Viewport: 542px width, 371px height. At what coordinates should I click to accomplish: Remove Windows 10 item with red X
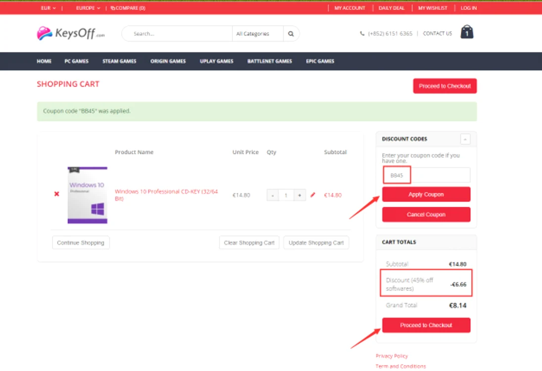57,194
